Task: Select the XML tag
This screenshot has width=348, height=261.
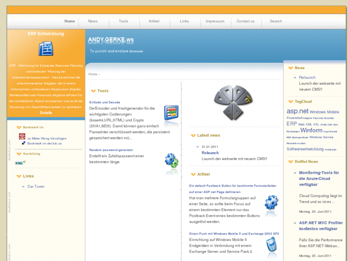Action: point(309,125)
